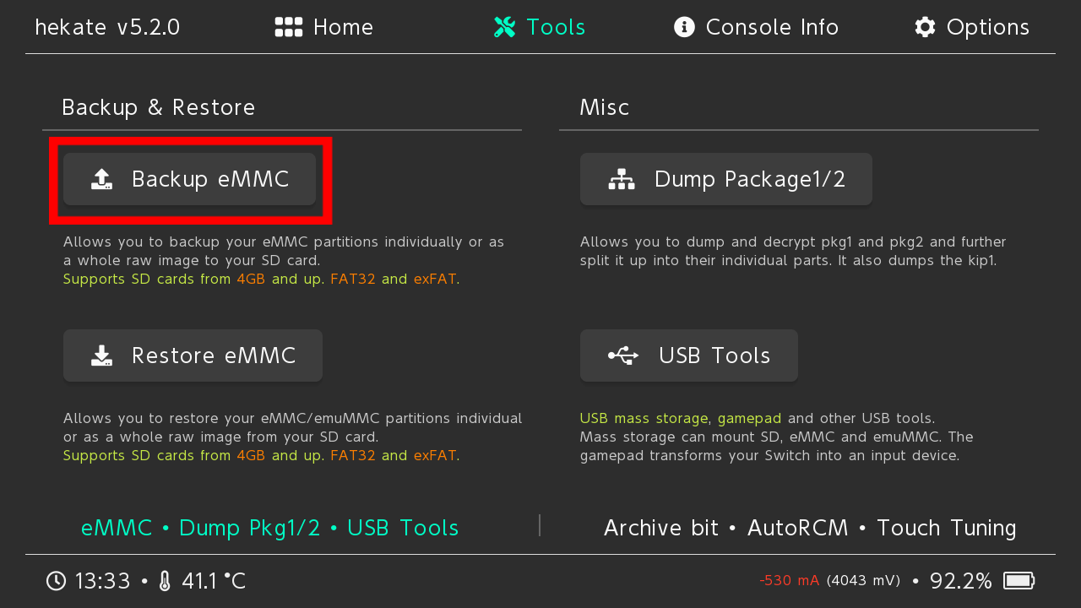Click the hekate v5.2.0 title

pos(107,27)
